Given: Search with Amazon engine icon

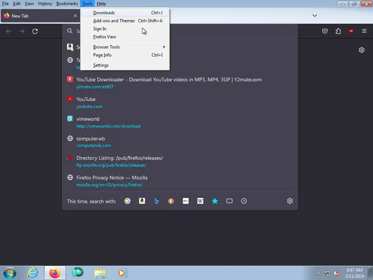Looking at the screenshot, I should [x=142, y=201].
